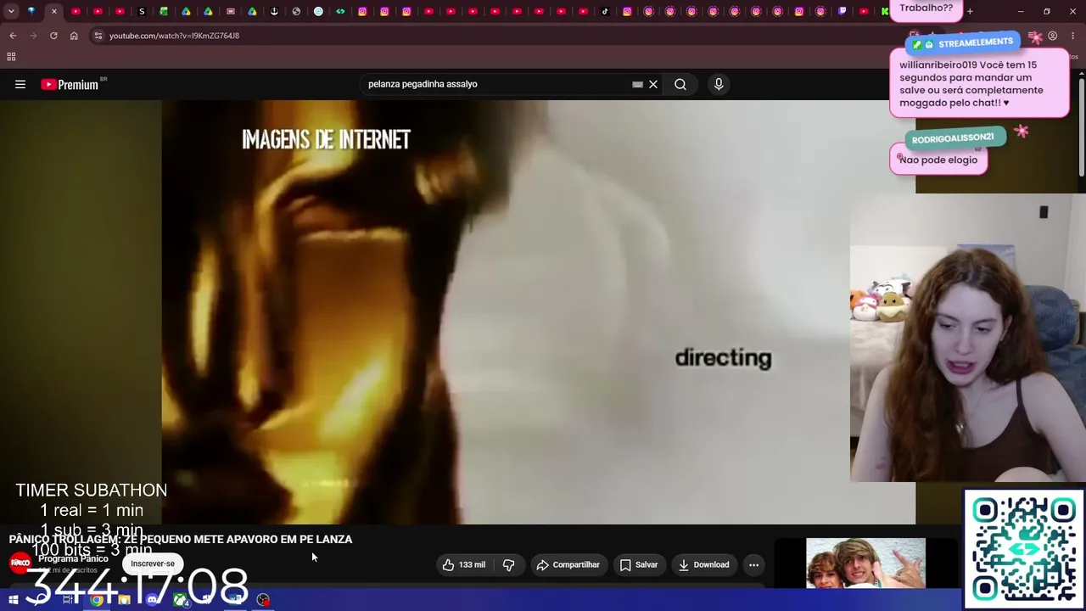Open Chrome profile avatar

click(x=1053, y=36)
